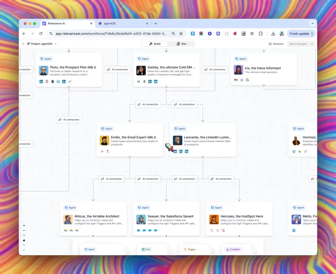Toggle the canvas lock icon

24,240
